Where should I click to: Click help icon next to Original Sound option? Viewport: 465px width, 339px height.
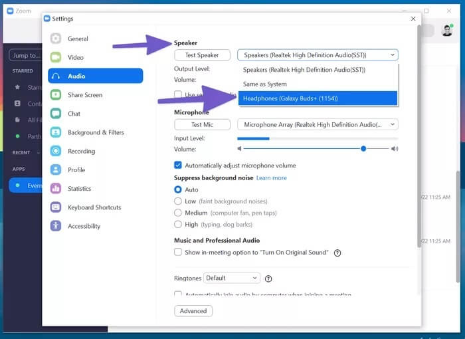[337, 253]
